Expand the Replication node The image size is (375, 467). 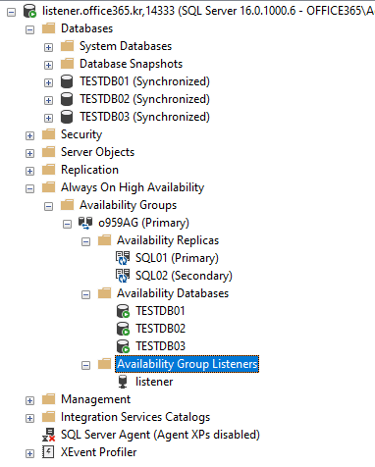tap(29, 172)
